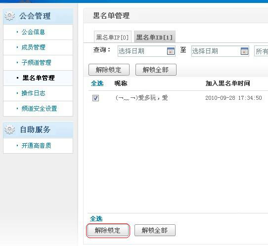Click the gear icon beside 自助服务
Viewport: 268px width, 246px height.
(x=9, y=129)
